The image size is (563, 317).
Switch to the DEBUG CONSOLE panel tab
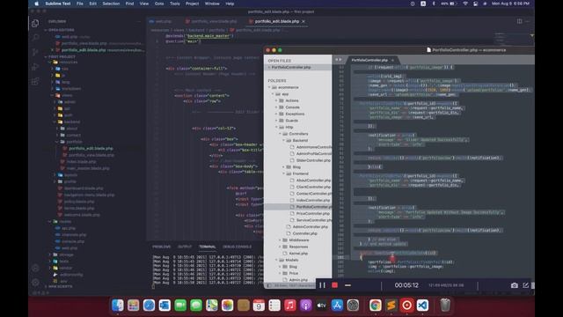coord(237,247)
